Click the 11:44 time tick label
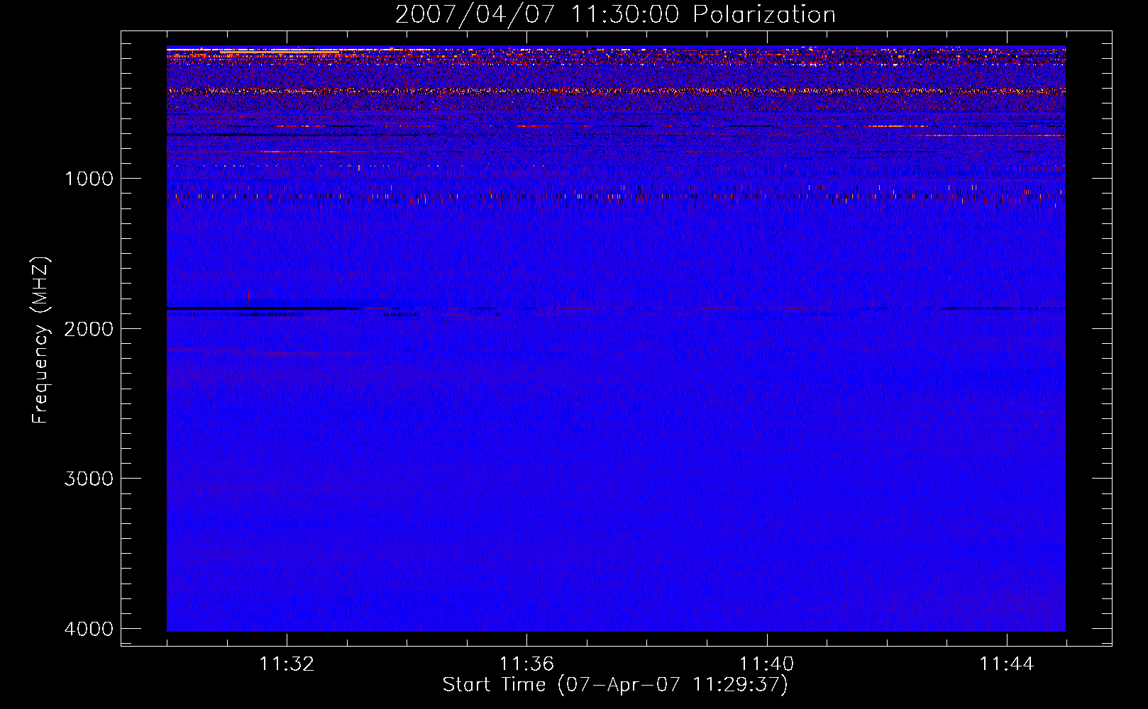The height and width of the screenshot is (709, 1148). [1007, 664]
